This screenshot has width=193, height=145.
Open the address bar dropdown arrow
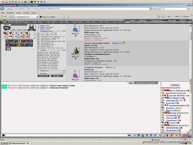click(151, 9)
